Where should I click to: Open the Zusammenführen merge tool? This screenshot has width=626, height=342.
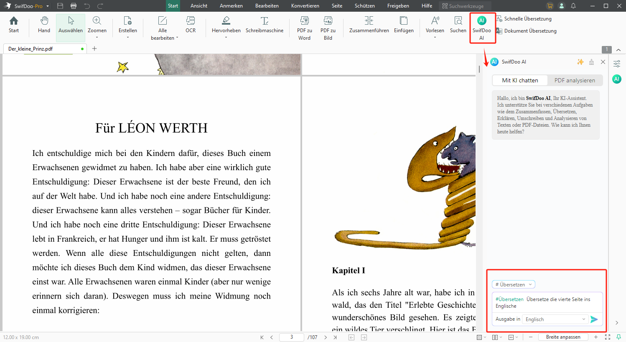pyautogui.click(x=369, y=25)
